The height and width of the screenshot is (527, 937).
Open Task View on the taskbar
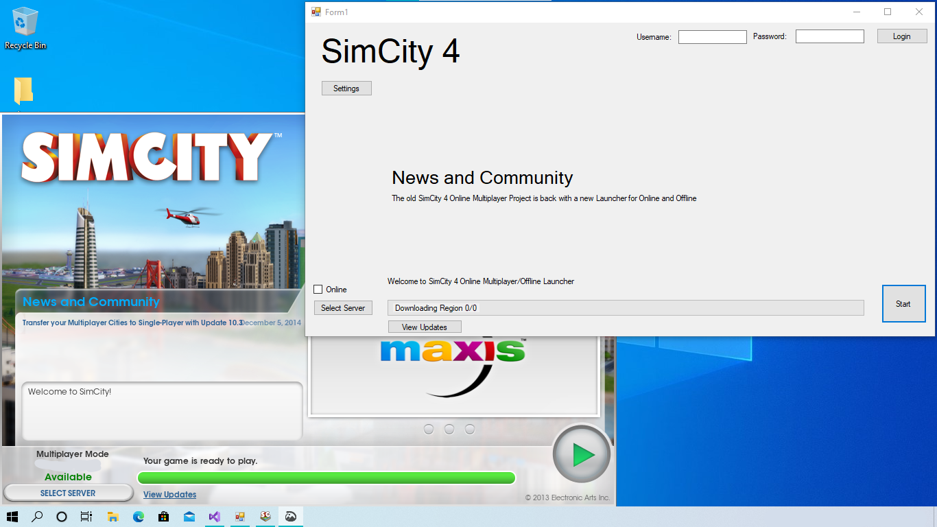coord(86,517)
